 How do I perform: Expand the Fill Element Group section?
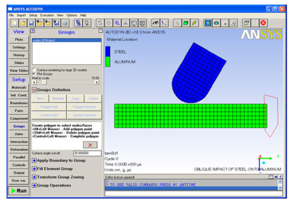34,169
